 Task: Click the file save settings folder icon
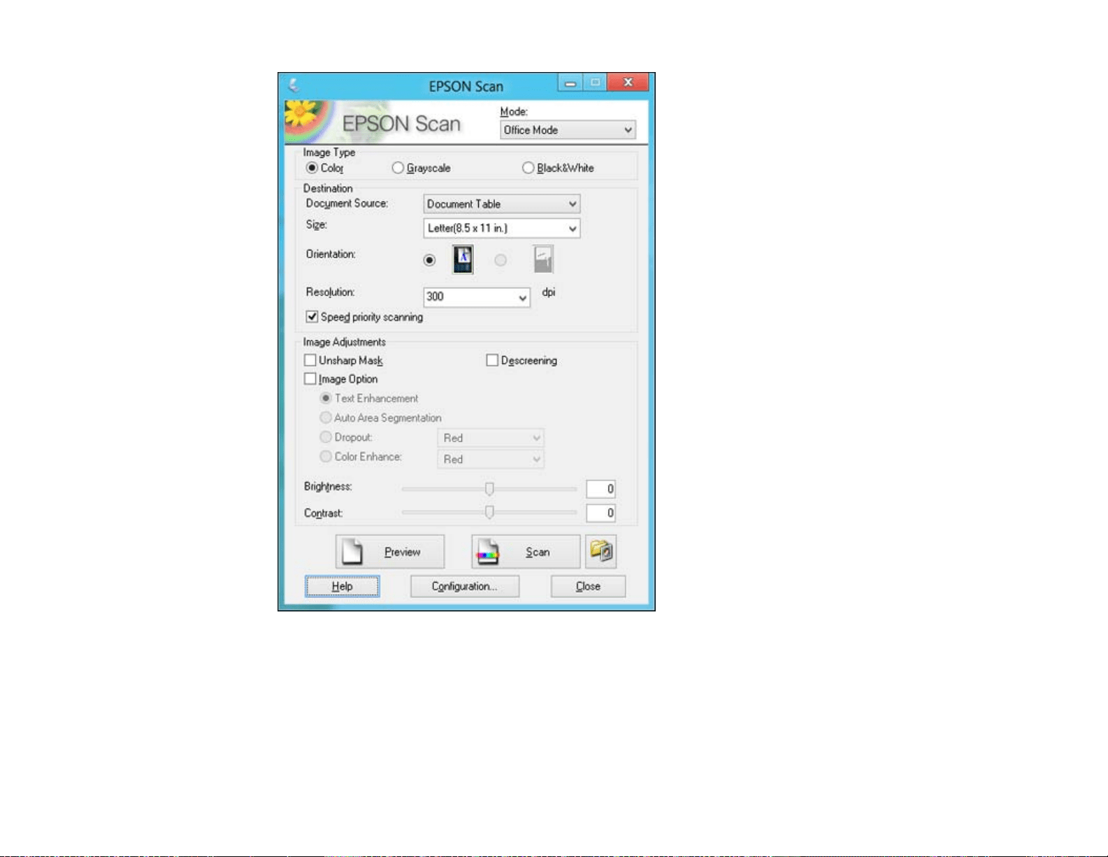pos(600,551)
